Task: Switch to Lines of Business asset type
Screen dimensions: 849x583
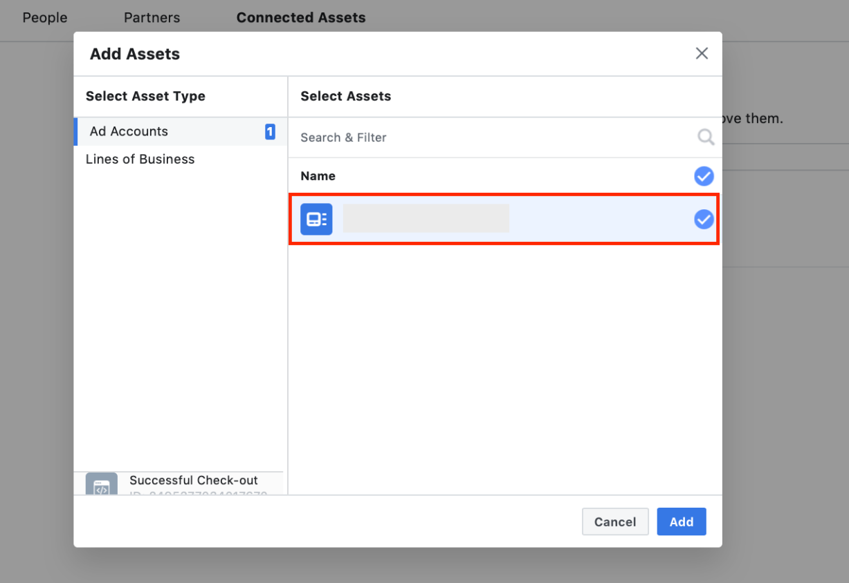Action: pyautogui.click(x=140, y=160)
